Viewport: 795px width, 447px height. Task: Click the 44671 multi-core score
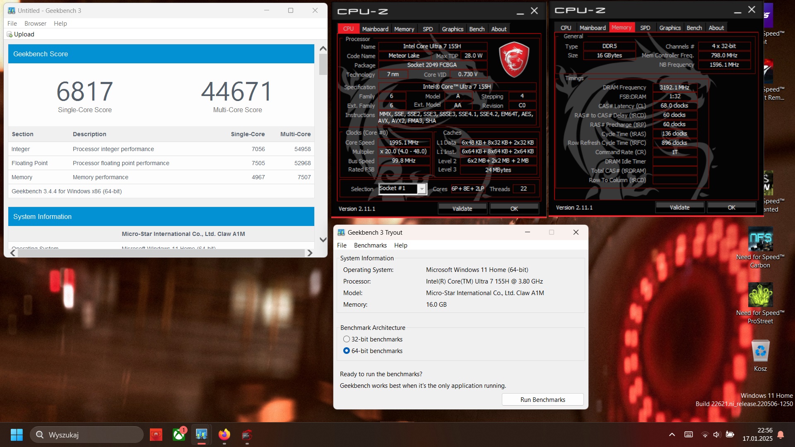(x=237, y=91)
